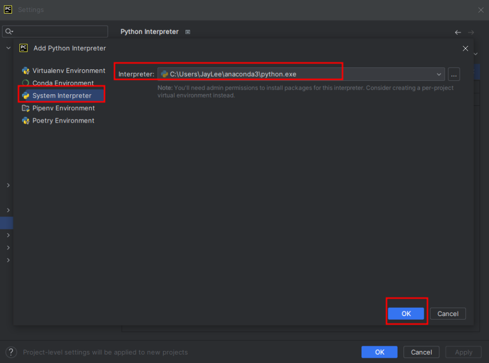The height and width of the screenshot is (363, 489).
Task: Open the help question mark in Settings
Action: (x=11, y=352)
